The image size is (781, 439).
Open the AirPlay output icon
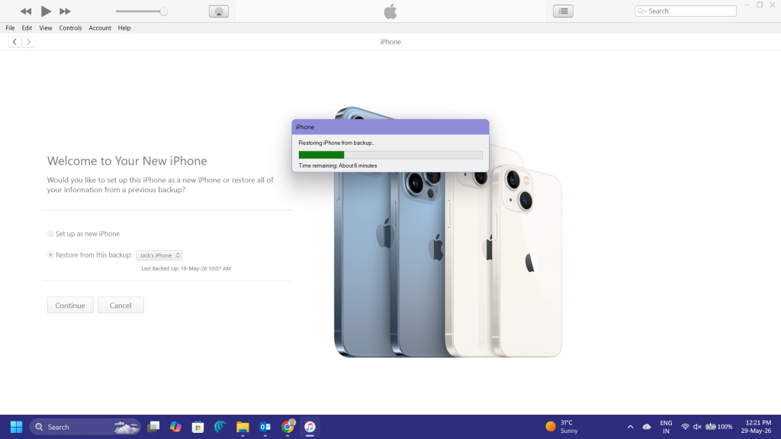pos(219,11)
